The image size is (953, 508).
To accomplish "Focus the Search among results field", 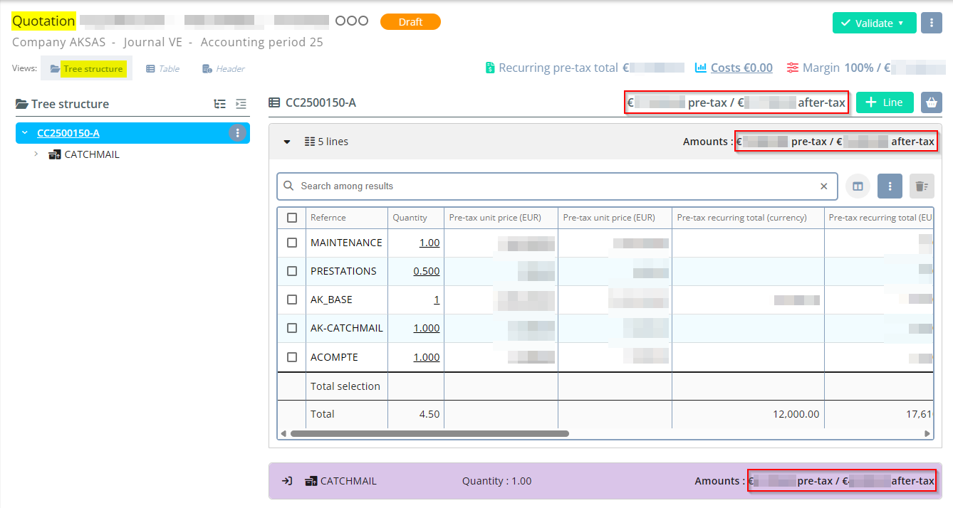I will (556, 186).
